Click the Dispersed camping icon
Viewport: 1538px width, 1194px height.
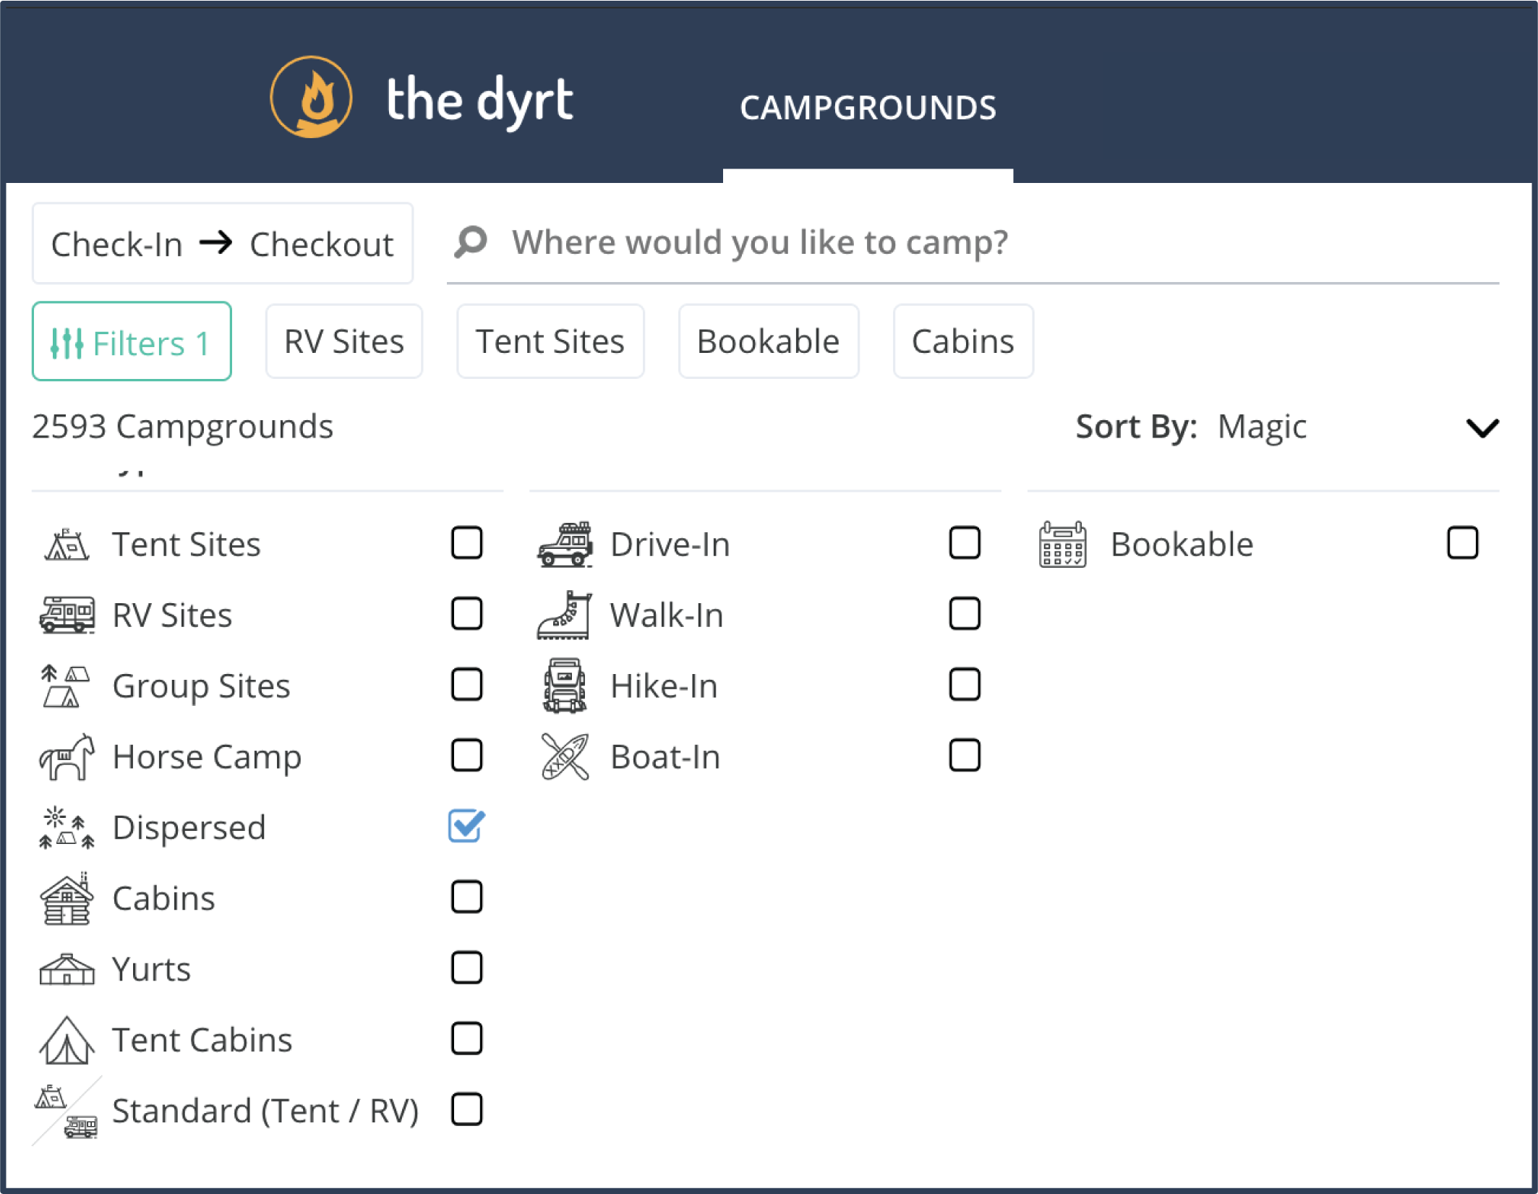pos(67,827)
